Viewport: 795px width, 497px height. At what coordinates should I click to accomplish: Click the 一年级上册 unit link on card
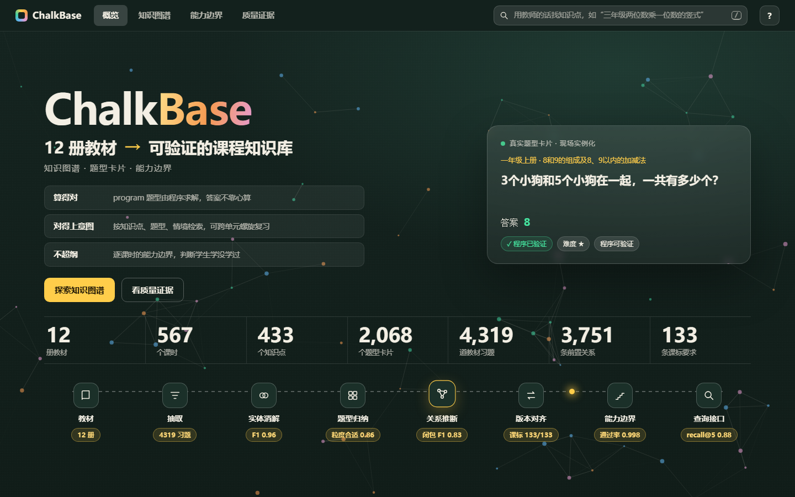pyautogui.click(x=573, y=160)
